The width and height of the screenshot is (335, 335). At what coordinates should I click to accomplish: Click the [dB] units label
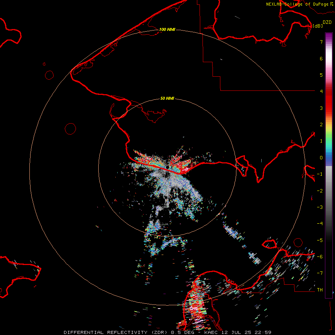tap(318, 26)
